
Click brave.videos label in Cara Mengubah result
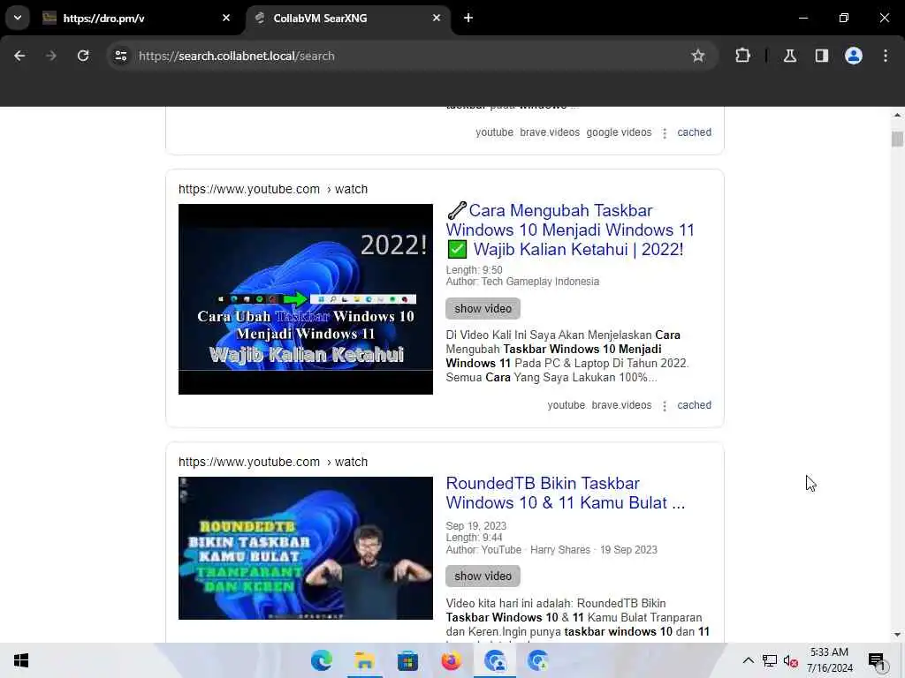pos(621,405)
